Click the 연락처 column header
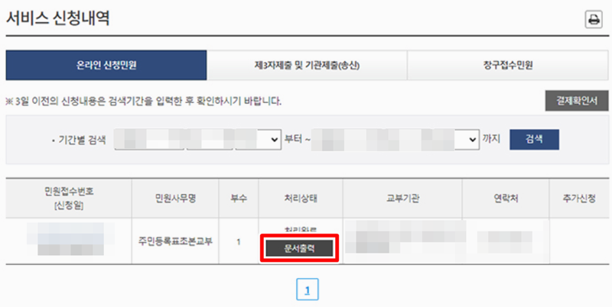This screenshot has height=307, width=612. point(506,199)
